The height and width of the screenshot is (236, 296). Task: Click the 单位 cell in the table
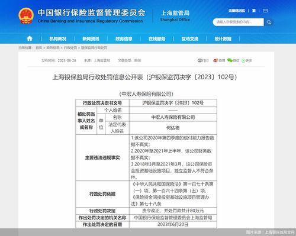point(101,124)
